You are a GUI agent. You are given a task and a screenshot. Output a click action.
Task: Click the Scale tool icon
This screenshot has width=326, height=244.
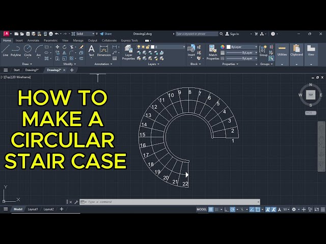coord(65,58)
